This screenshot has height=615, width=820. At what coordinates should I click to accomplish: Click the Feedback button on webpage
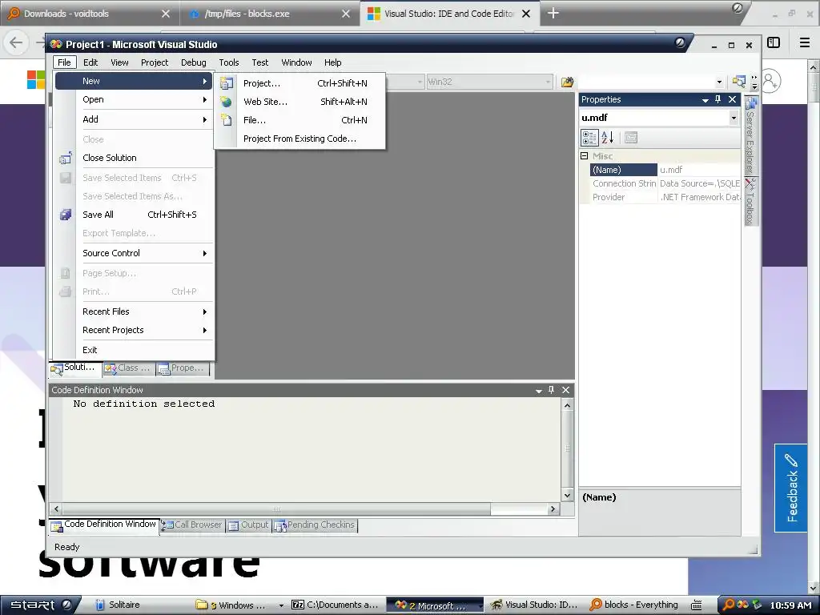[x=790, y=488]
